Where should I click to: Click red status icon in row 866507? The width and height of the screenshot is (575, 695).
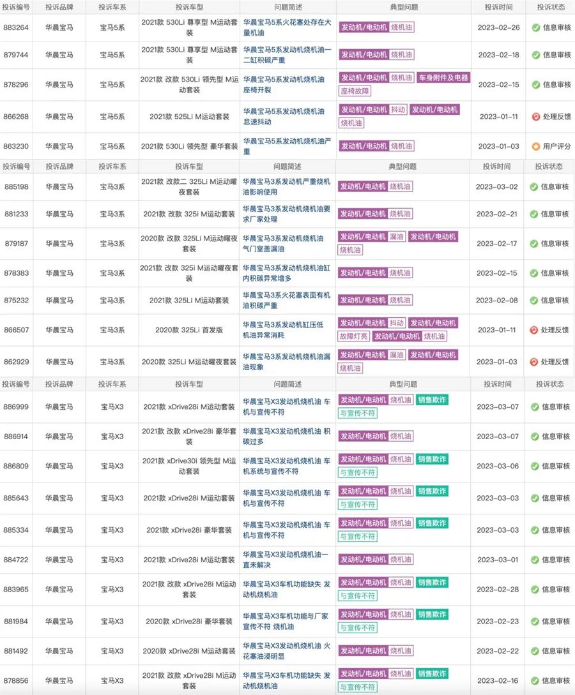pyautogui.click(x=534, y=330)
